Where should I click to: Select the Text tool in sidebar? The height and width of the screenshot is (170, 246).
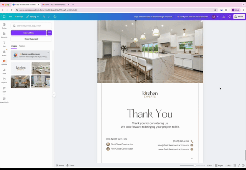(4, 44)
